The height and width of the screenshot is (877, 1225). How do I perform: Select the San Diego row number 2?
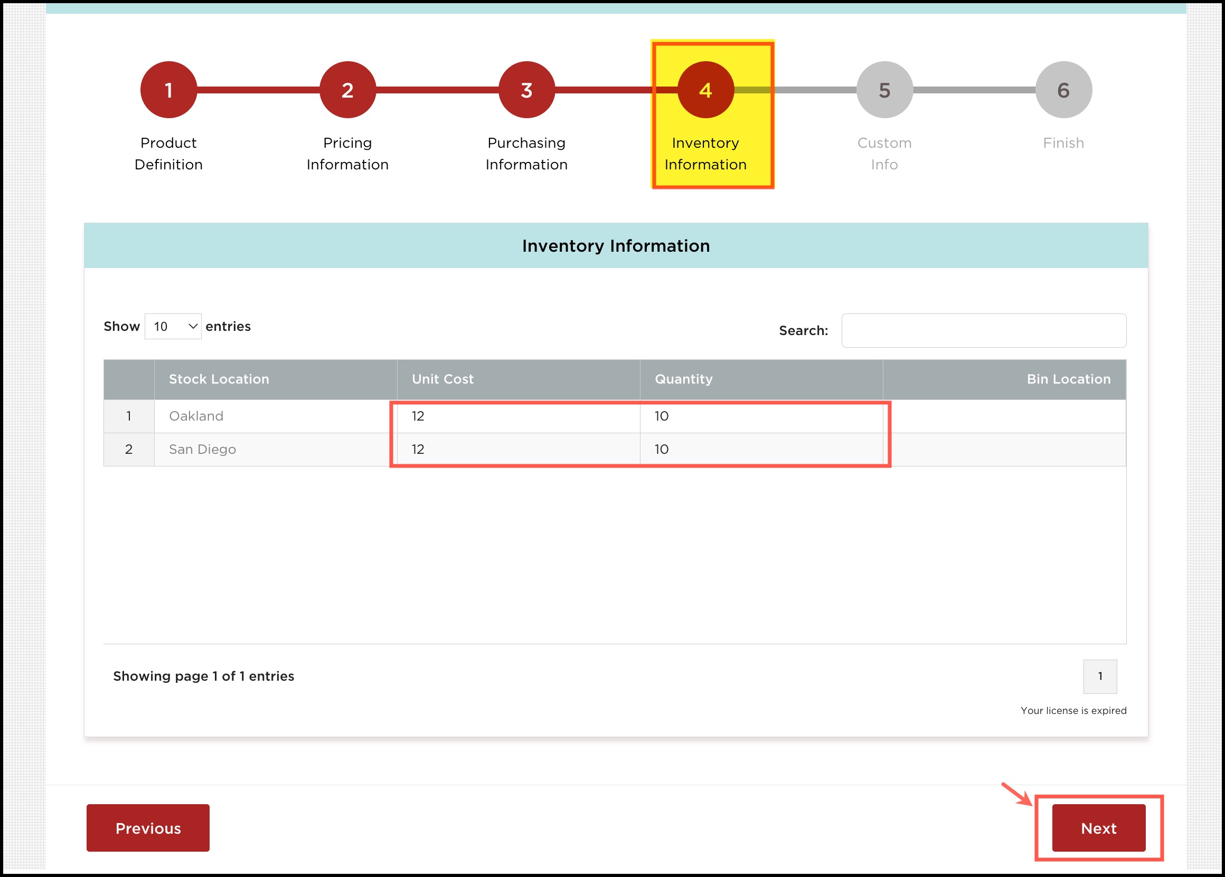click(128, 449)
